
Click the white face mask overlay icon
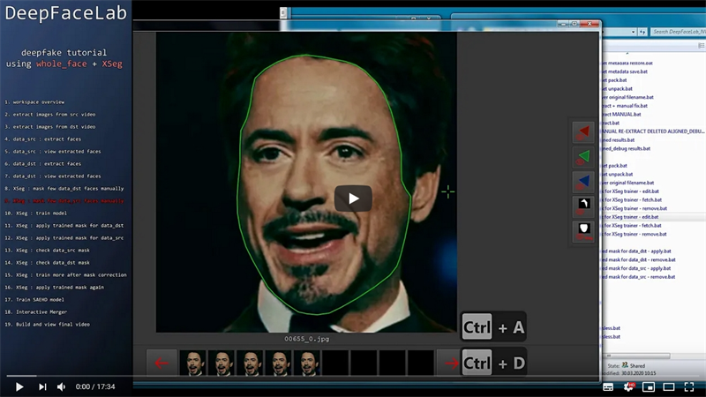point(583,231)
